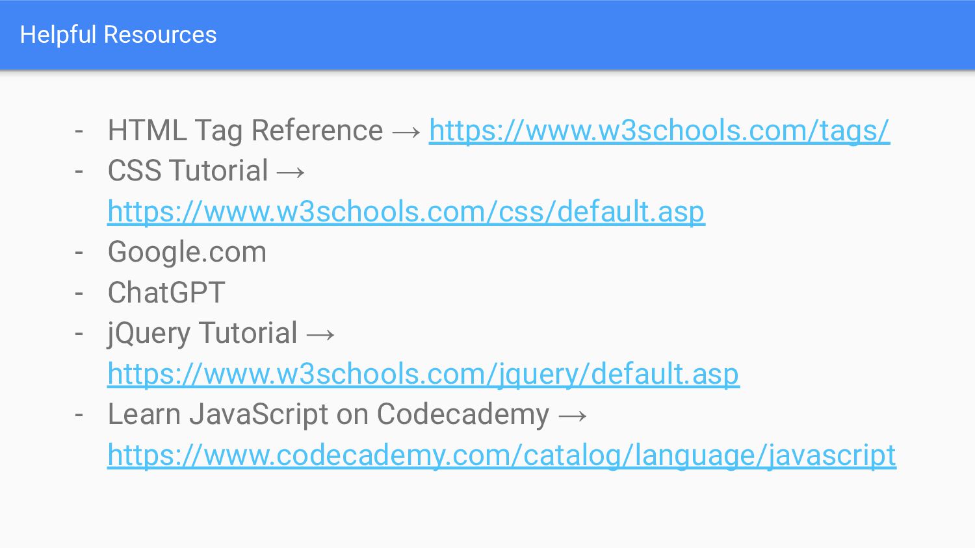Open the w3schools CSS default.asp link
The image size is (975, 548).
point(406,212)
